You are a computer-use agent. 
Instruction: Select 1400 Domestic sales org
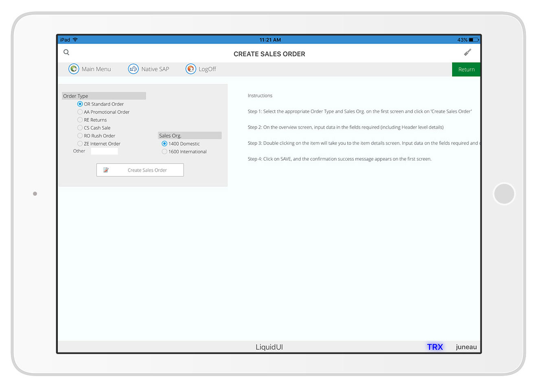pyautogui.click(x=164, y=144)
